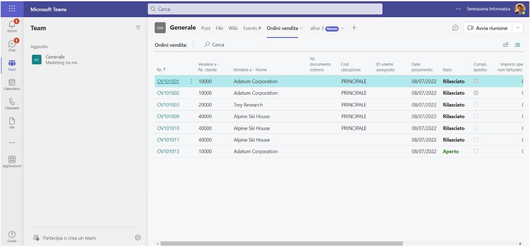Image resolution: width=530 pixels, height=247 pixels.
Task: Open sales order OV101002 link
Action: [168, 93]
